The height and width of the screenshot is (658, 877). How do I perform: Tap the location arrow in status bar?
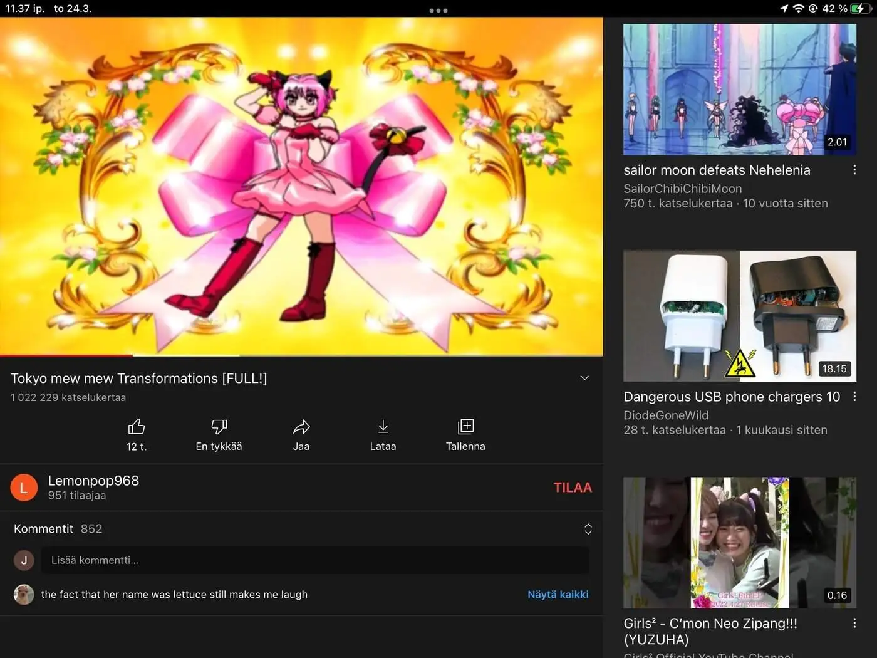pos(784,8)
